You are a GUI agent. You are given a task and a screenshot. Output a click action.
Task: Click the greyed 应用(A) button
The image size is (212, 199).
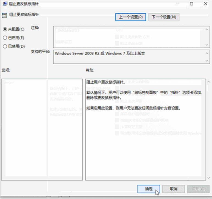(198, 189)
